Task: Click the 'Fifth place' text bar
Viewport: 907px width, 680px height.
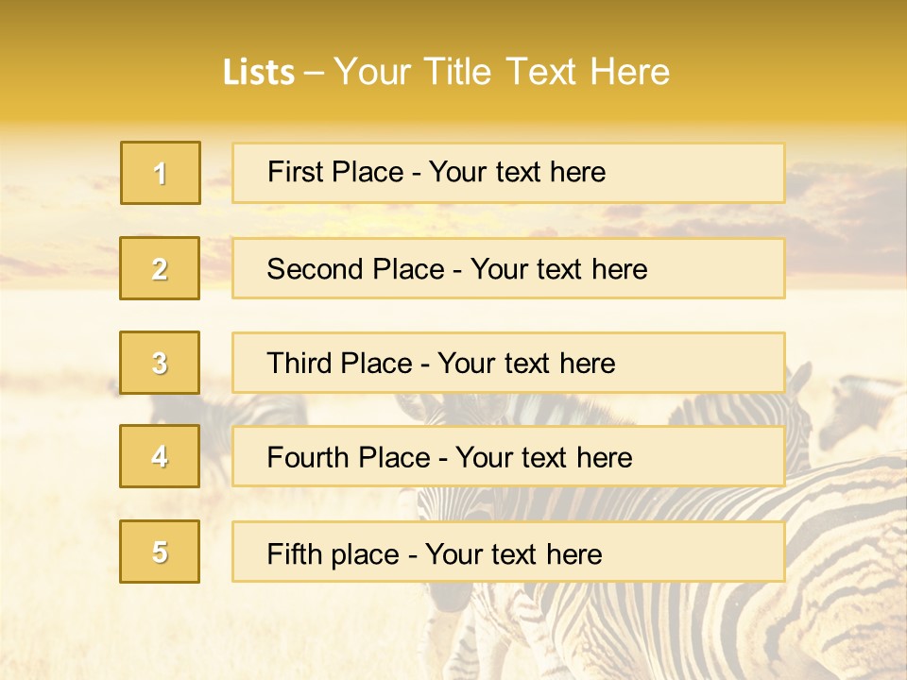Action: (508, 552)
